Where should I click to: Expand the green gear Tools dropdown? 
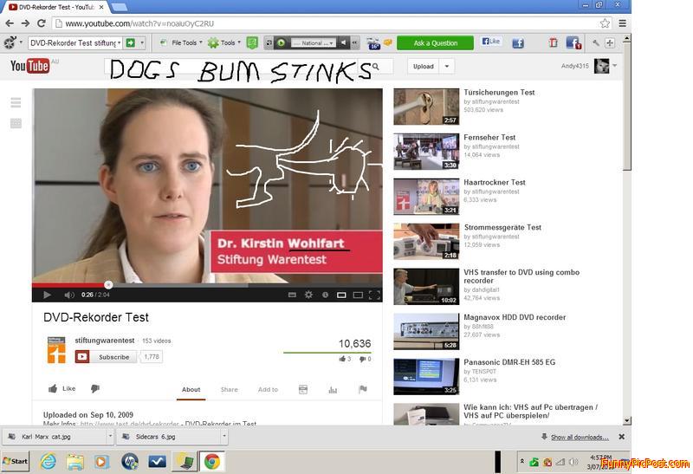pos(239,42)
